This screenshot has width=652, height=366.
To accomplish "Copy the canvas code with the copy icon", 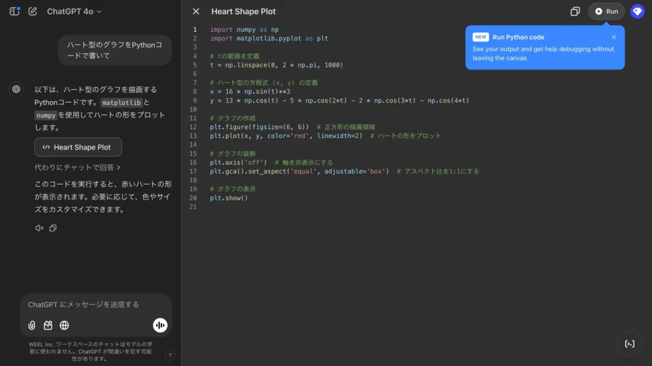I will pos(575,11).
